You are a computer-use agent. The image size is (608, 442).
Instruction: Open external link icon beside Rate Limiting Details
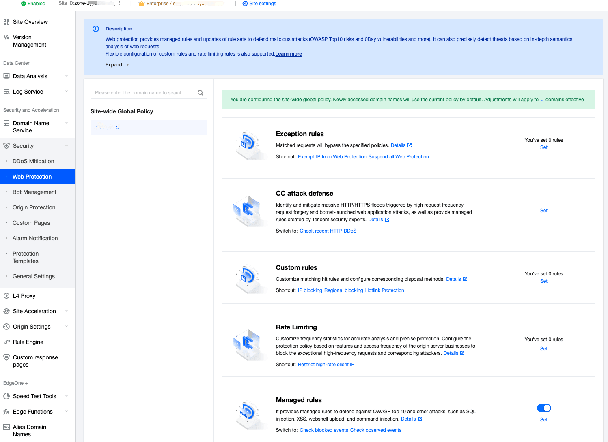pos(462,353)
